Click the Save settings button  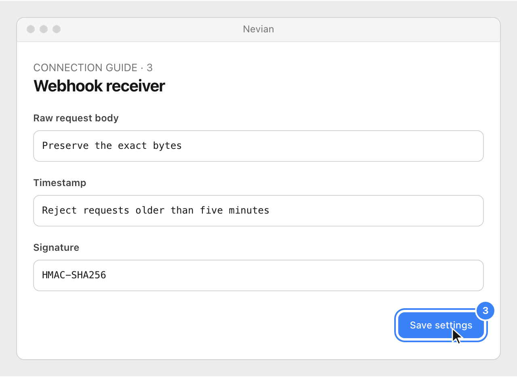pyautogui.click(x=441, y=325)
